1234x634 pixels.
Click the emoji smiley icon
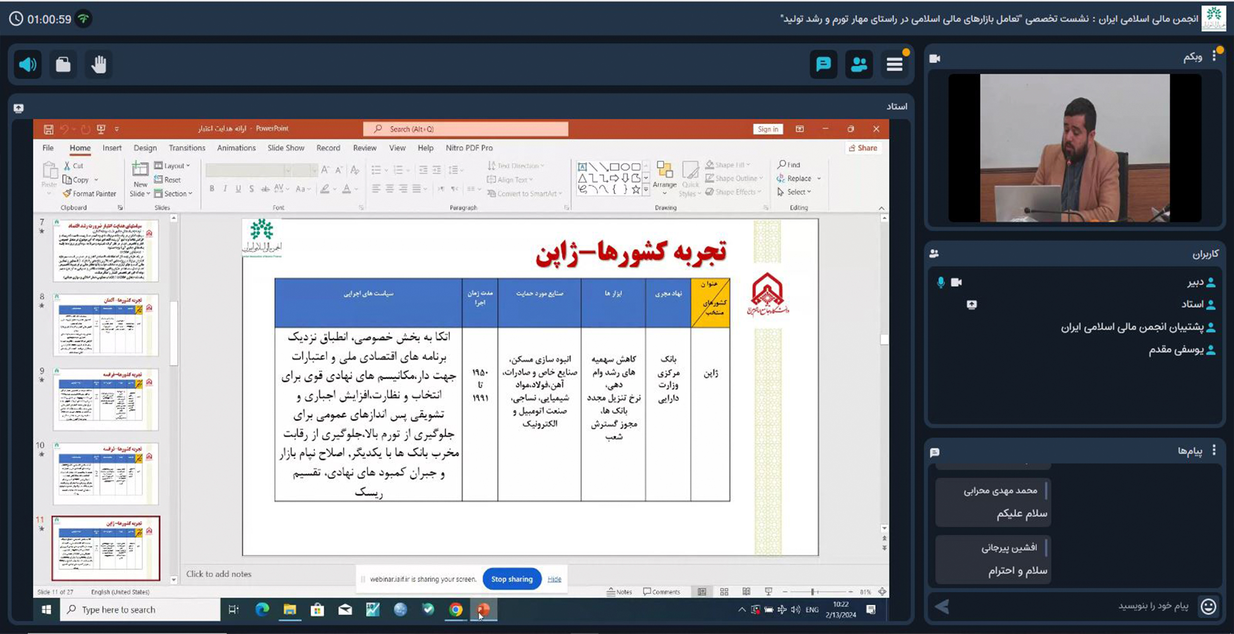tap(1208, 607)
